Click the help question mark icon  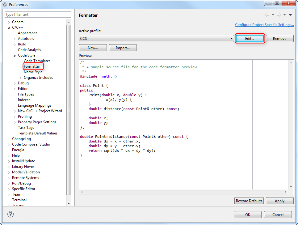click(10, 214)
